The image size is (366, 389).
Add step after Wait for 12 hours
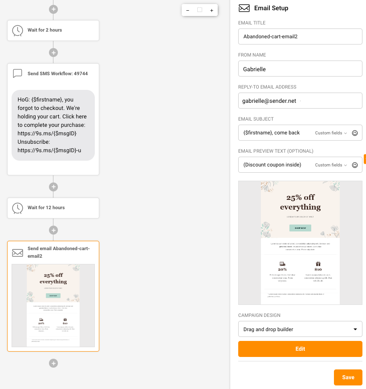[x=53, y=230]
